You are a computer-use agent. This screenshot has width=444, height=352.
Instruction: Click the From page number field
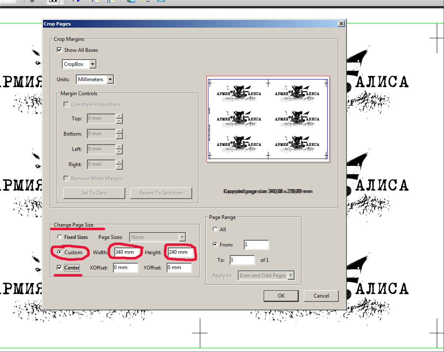coord(256,244)
